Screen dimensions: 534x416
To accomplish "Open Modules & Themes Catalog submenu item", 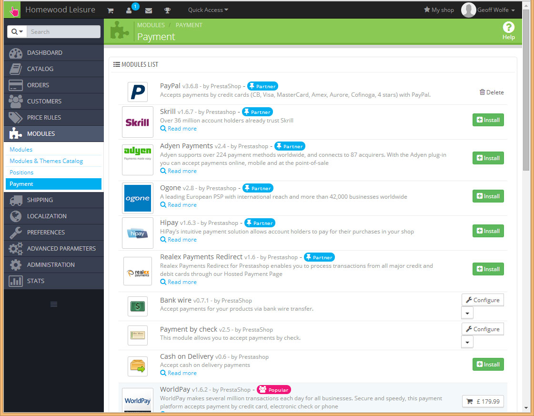I will [x=46, y=161].
